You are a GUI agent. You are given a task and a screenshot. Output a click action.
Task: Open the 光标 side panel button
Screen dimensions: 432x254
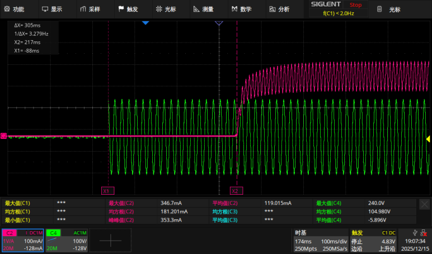point(389,10)
